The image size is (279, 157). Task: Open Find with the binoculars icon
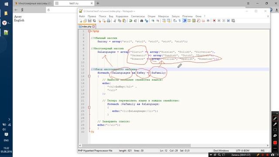(x=142, y=21)
